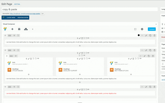
Task: Append element below the first row's text block
Action: click(80, 46)
